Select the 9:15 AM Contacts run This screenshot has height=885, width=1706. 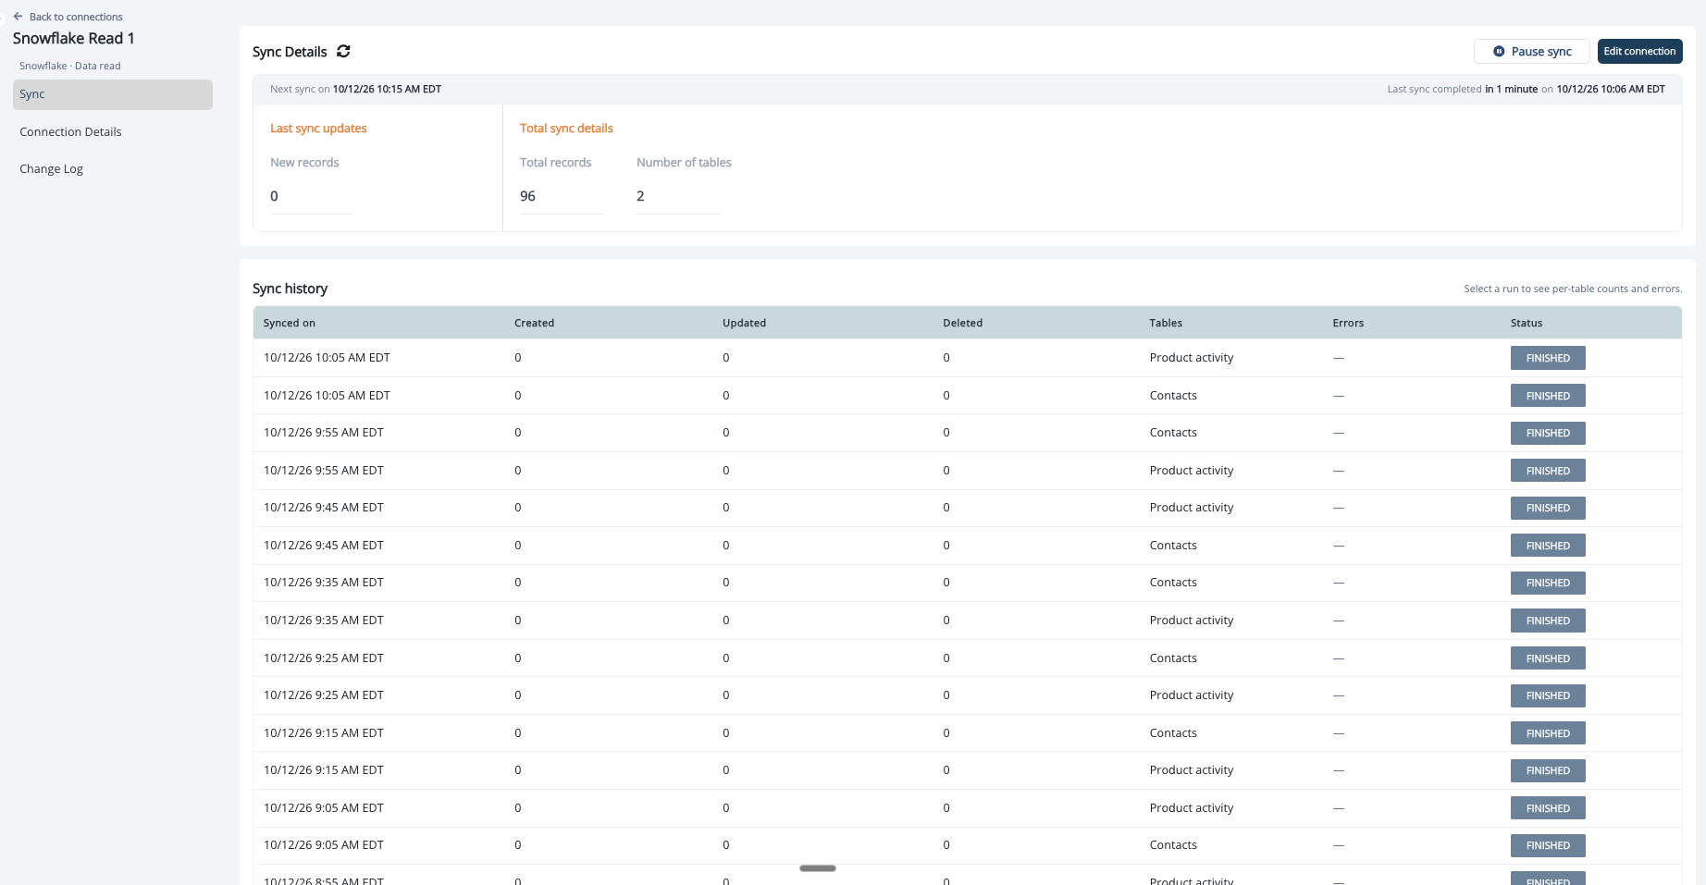(967, 733)
